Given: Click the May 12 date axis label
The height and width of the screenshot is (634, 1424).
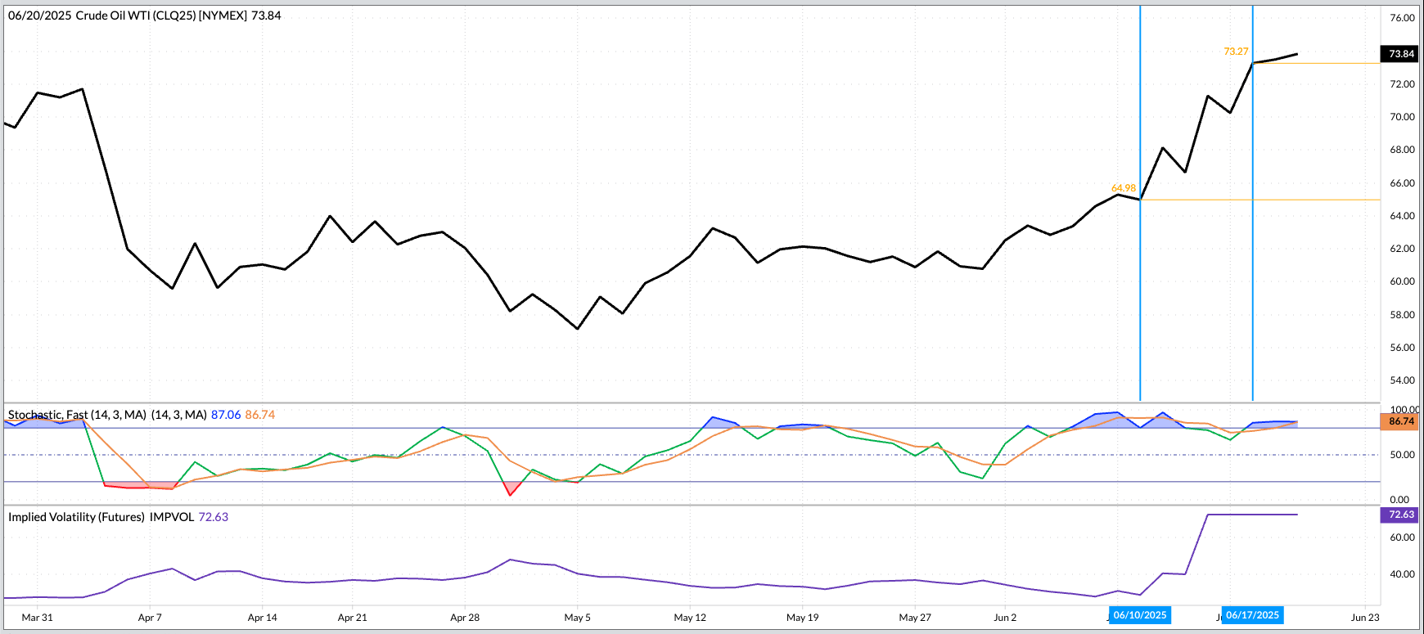Looking at the screenshot, I should [689, 618].
